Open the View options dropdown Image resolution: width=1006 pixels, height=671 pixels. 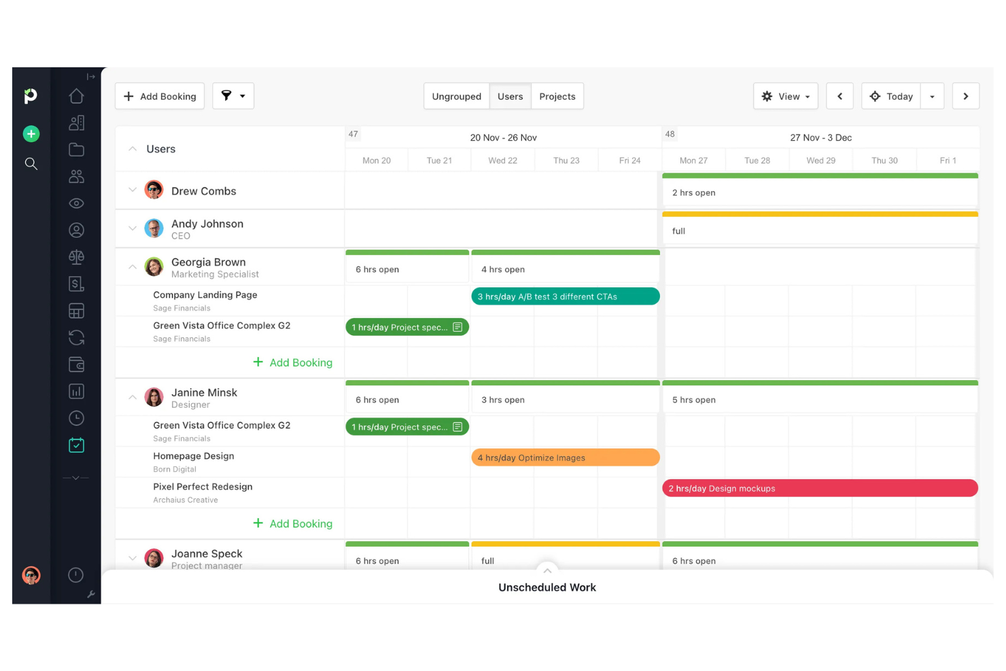click(x=785, y=96)
